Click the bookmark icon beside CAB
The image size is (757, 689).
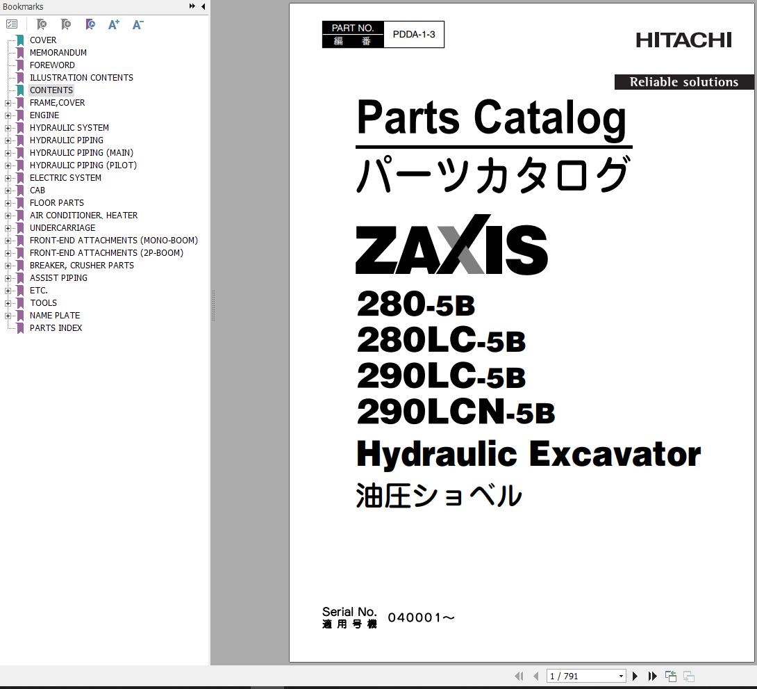(20, 191)
